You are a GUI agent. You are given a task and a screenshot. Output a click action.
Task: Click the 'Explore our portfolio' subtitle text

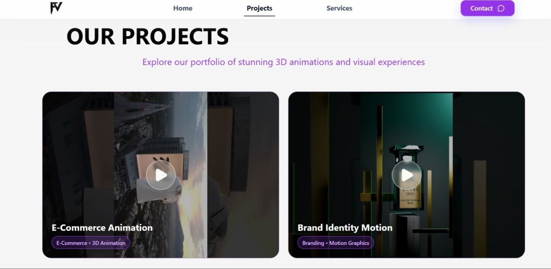click(284, 62)
